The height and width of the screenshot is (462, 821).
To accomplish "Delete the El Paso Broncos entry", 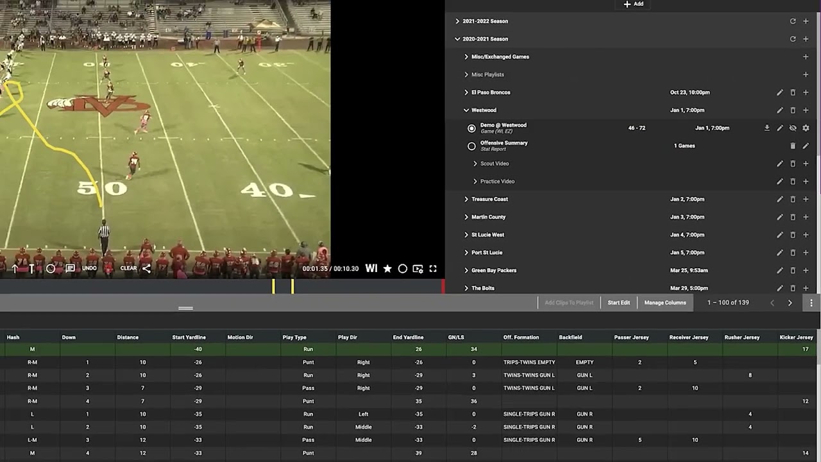I will coord(793,92).
